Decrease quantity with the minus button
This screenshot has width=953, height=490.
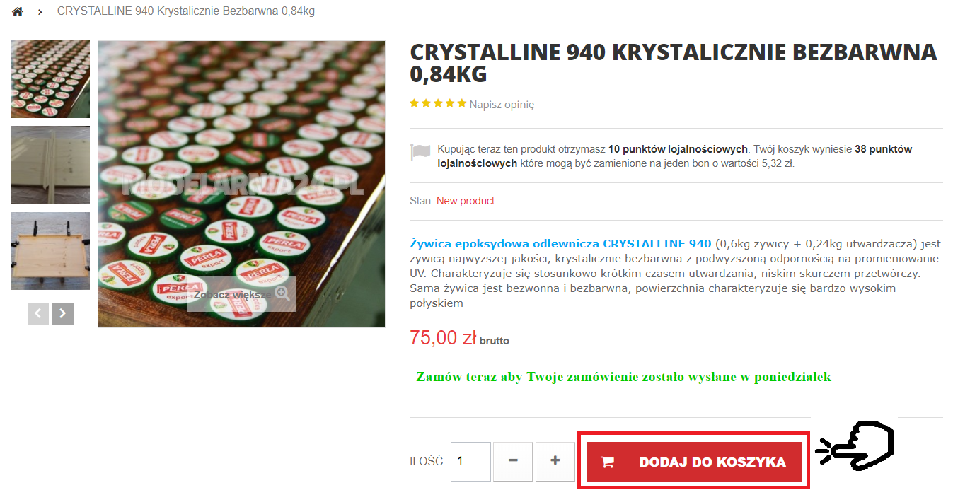pyautogui.click(x=513, y=461)
